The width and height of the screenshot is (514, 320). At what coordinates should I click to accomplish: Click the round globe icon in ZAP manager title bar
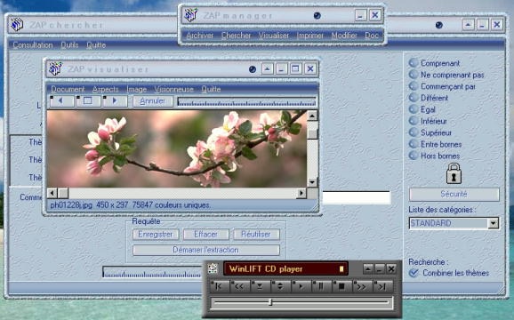coord(317,15)
